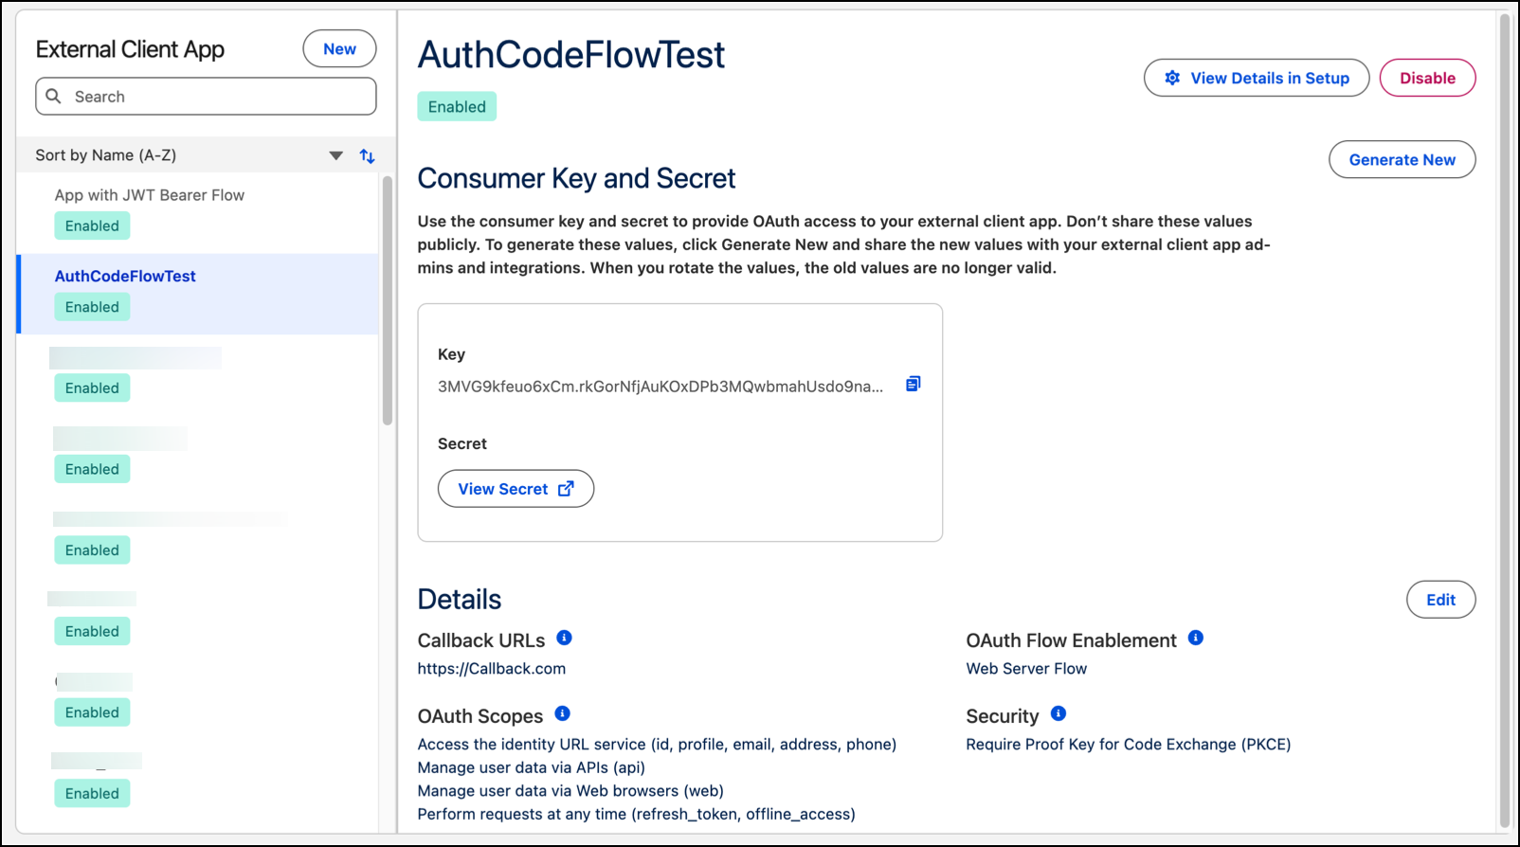This screenshot has height=847, width=1520.
Task: Click the Details section heading
Action: point(460,599)
